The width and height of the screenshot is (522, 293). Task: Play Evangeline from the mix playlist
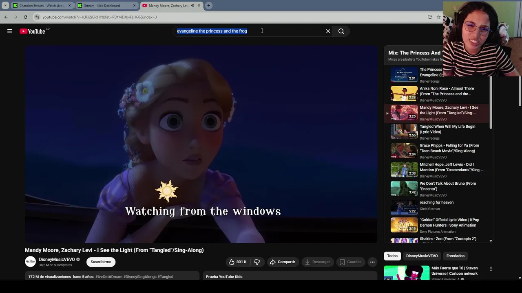pos(436,75)
